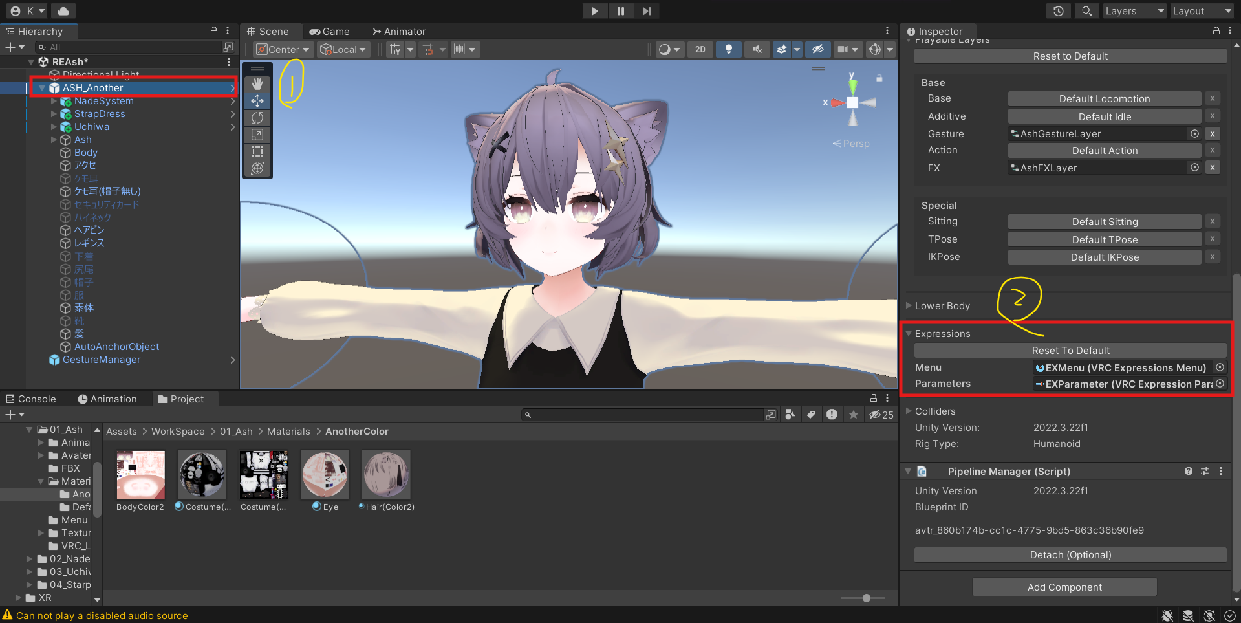Click the cloud services icon at top left
The height and width of the screenshot is (623, 1241).
coord(63,11)
